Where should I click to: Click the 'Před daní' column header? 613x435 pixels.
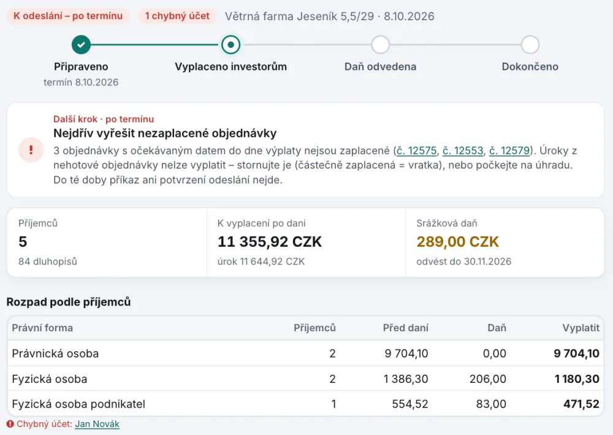tap(405, 328)
